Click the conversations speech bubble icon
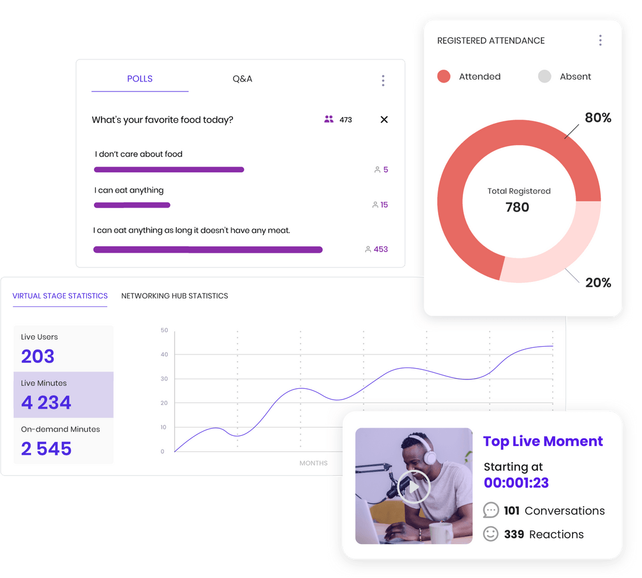Screen dimensions: 642x578 click(491, 510)
